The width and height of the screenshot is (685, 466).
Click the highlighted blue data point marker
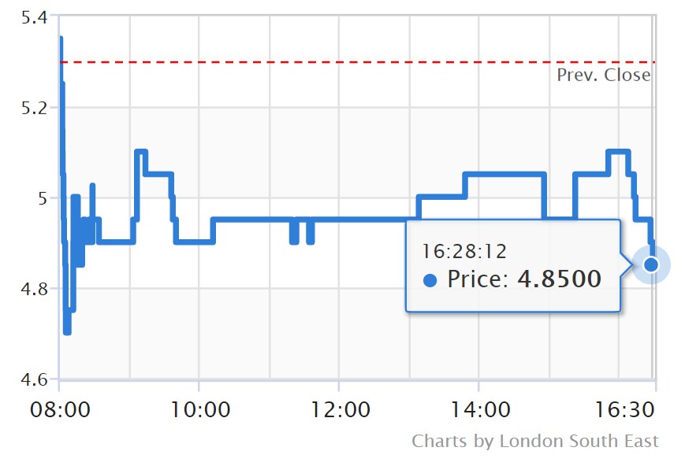click(x=651, y=264)
